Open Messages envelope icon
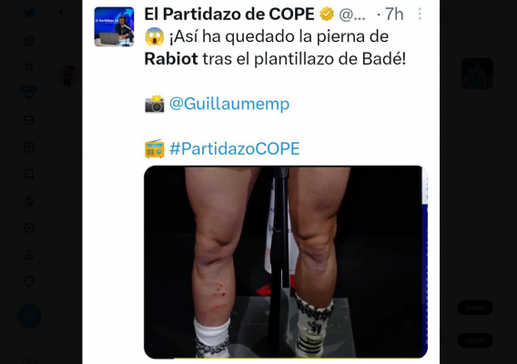The image size is (517, 364). (29, 121)
